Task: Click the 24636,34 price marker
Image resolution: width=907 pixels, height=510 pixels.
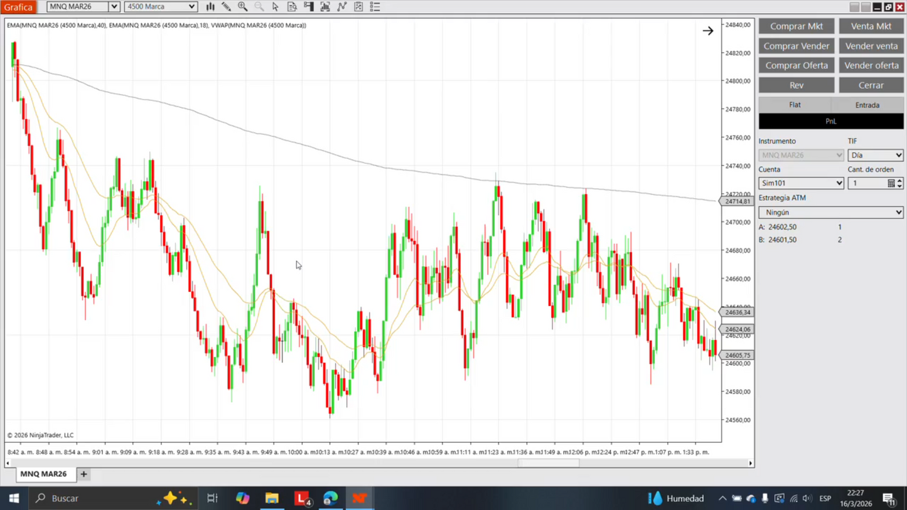Action: [737, 312]
